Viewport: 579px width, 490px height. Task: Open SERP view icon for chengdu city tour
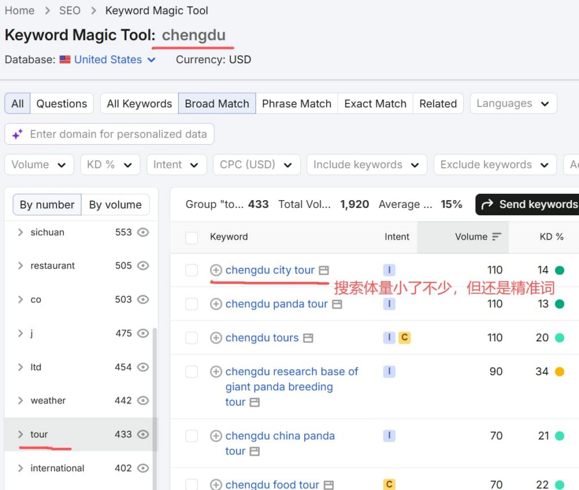click(324, 271)
